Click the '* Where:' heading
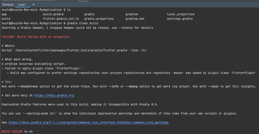The height and width of the screenshot is (134, 259). (x=8, y=46)
